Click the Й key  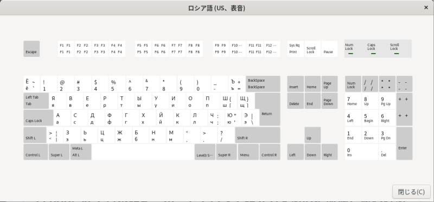point(165,118)
